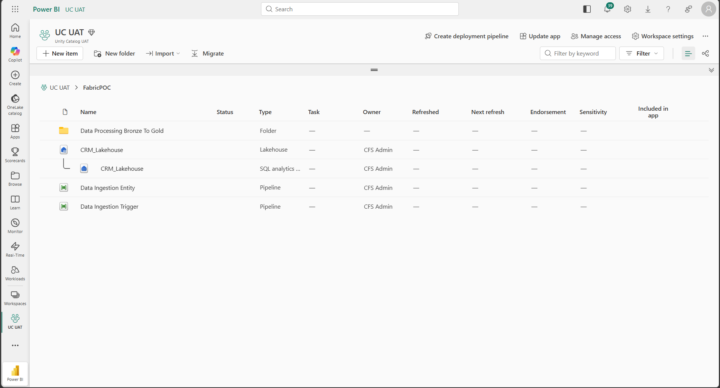Open the OneLake catalog
Screen dimensions: 720x388
[15, 105]
